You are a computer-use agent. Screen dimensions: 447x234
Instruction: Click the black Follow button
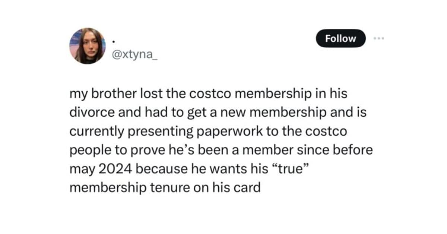pyautogui.click(x=340, y=38)
